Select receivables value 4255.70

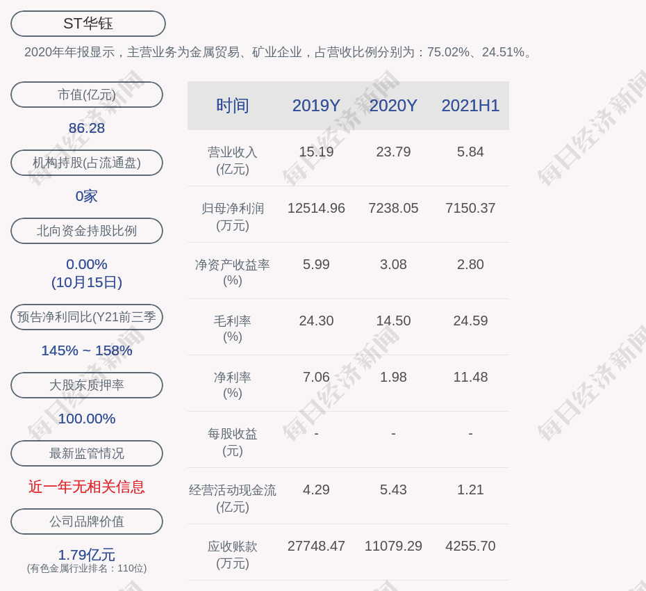470,546
